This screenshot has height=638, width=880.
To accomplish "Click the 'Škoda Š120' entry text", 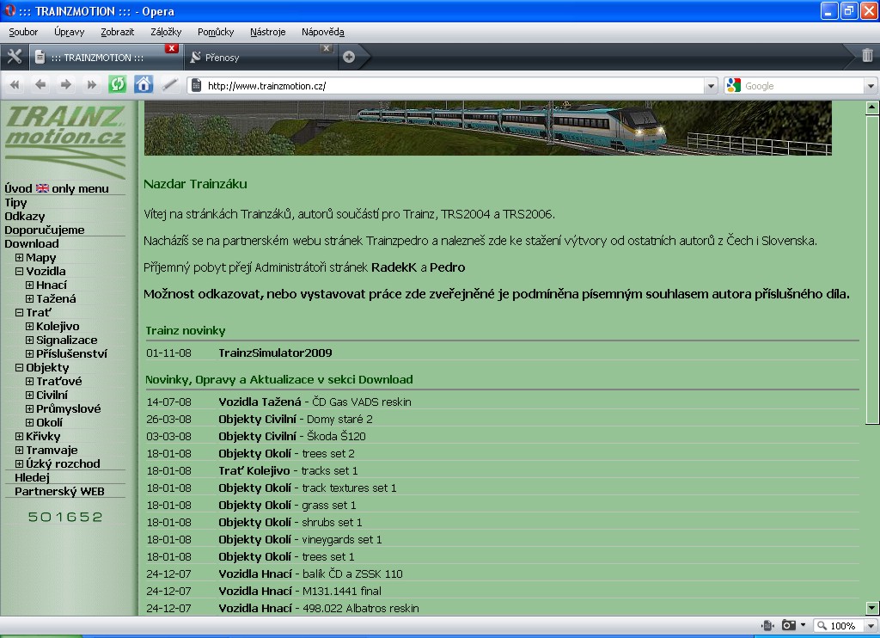I will point(336,437).
